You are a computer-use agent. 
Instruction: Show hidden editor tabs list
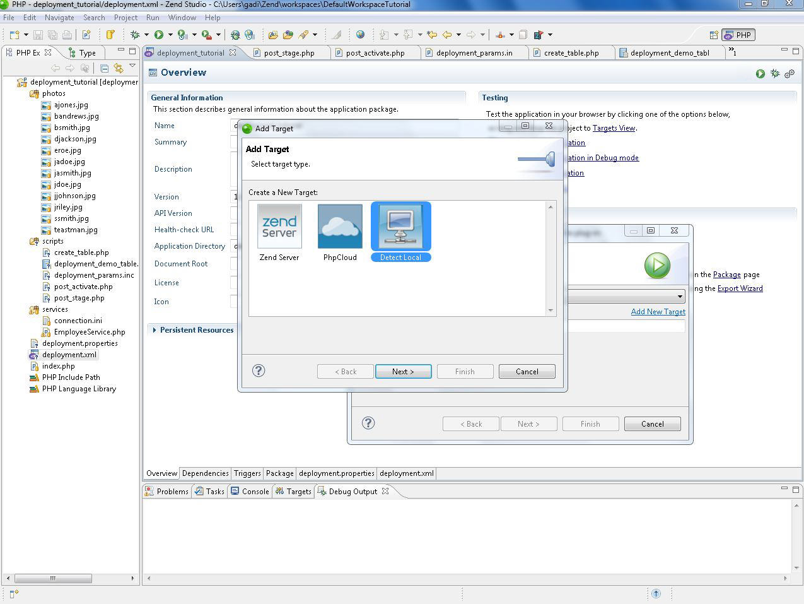click(x=732, y=51)
